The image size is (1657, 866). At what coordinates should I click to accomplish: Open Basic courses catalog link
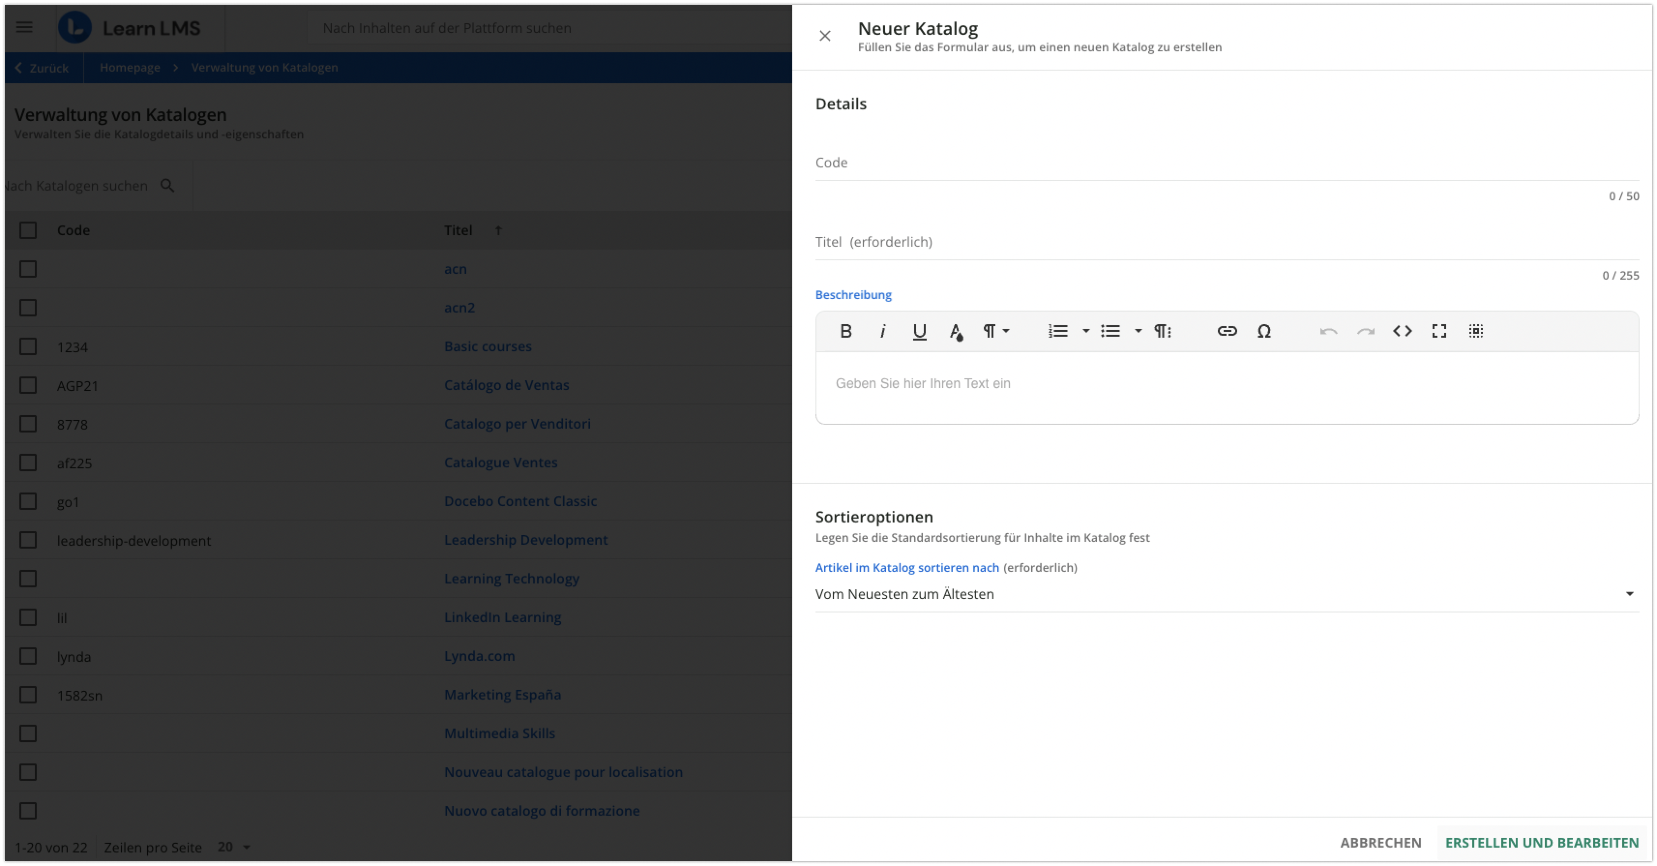coord(488,346)
